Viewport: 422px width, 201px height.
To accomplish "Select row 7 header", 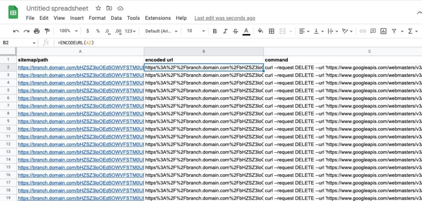I will click(x=8, y=106).
